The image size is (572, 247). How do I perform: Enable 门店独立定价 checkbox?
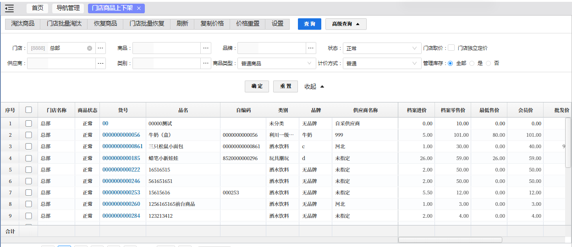(x=451, y=48)
